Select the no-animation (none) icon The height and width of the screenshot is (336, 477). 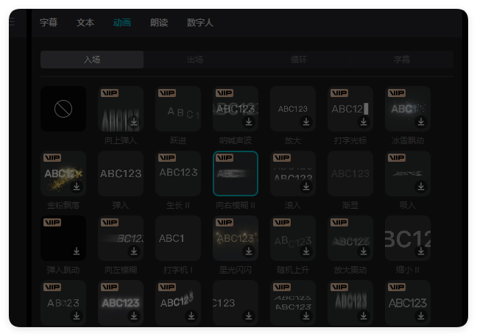(x=63, y=109)
